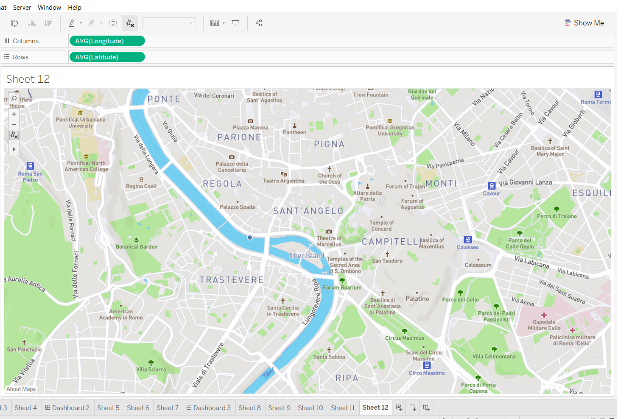The height and width of the screenshot is (419, 632).
Task: Toggle the pinned map view
Action: pos(14,135)
